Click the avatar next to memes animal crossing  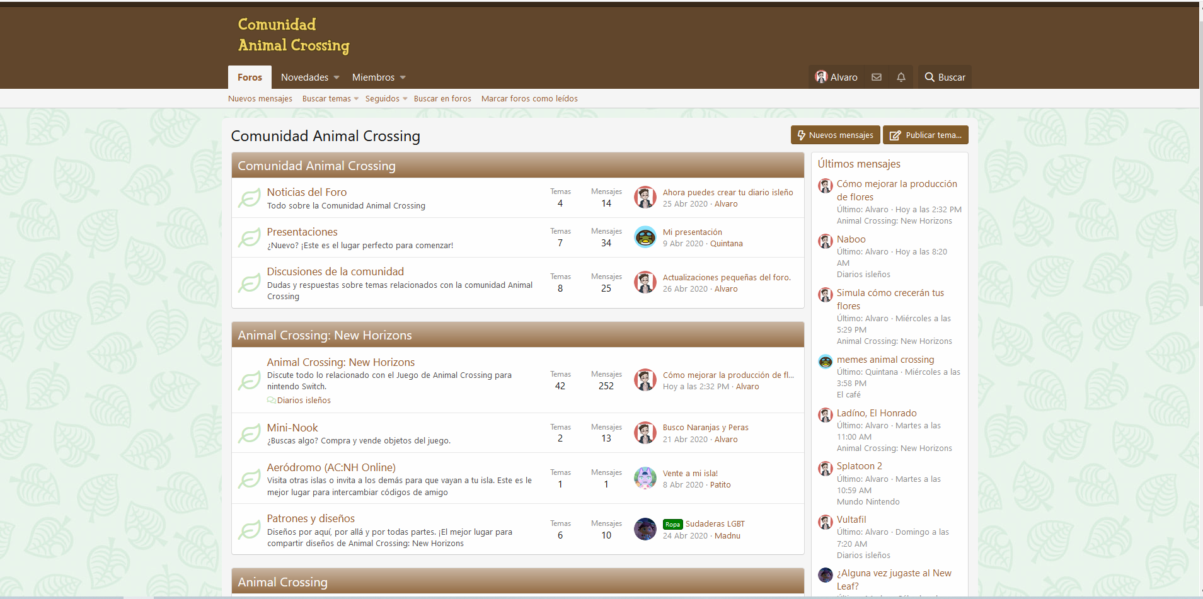(x=826, y=361)
